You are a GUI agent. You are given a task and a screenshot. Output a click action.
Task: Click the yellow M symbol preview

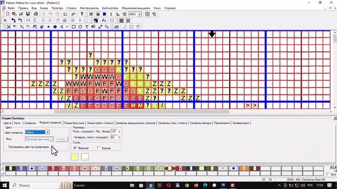point(74,157)
